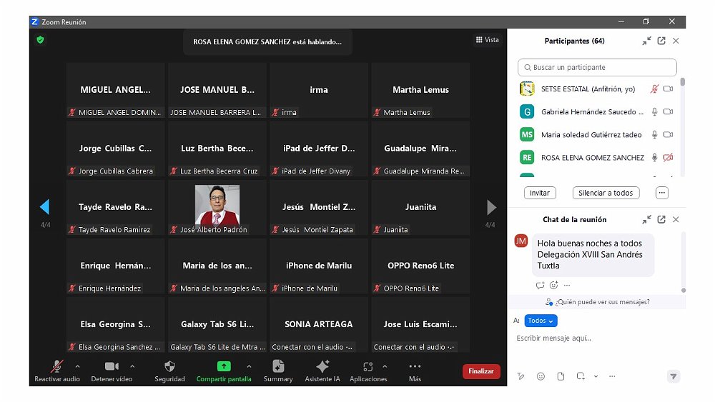The width and height of the screenshot is (715, 402).
Task: Toggle ROSA ELENA GOMEZ SANCHEZ's microphone
Action: 653,157
